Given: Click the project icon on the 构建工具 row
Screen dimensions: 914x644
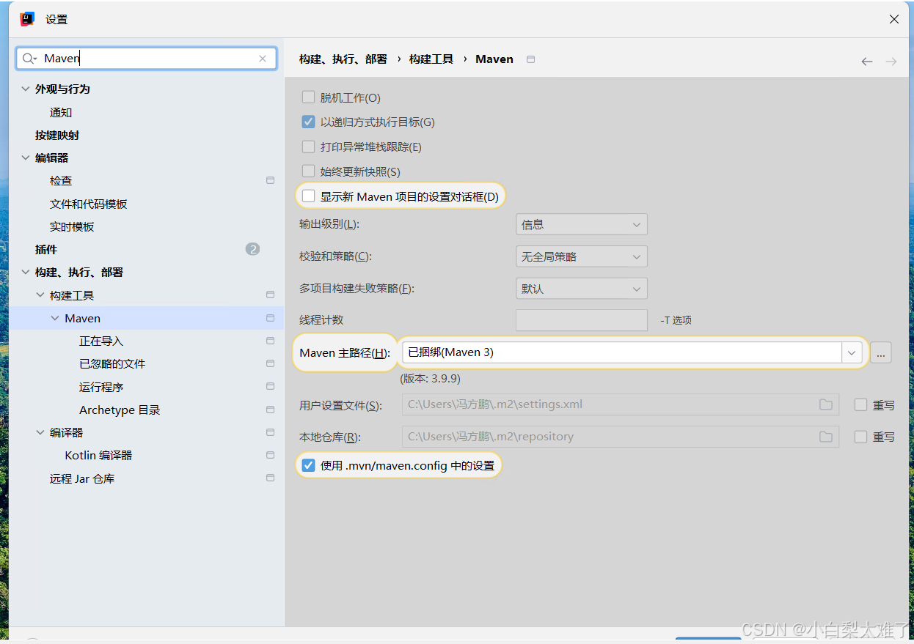Looking at the screenshot, I should coord(270,295).
